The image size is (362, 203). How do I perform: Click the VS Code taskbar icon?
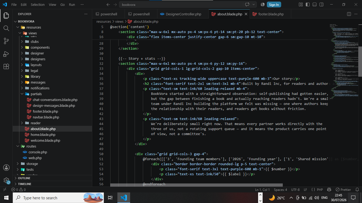point(123,198)
